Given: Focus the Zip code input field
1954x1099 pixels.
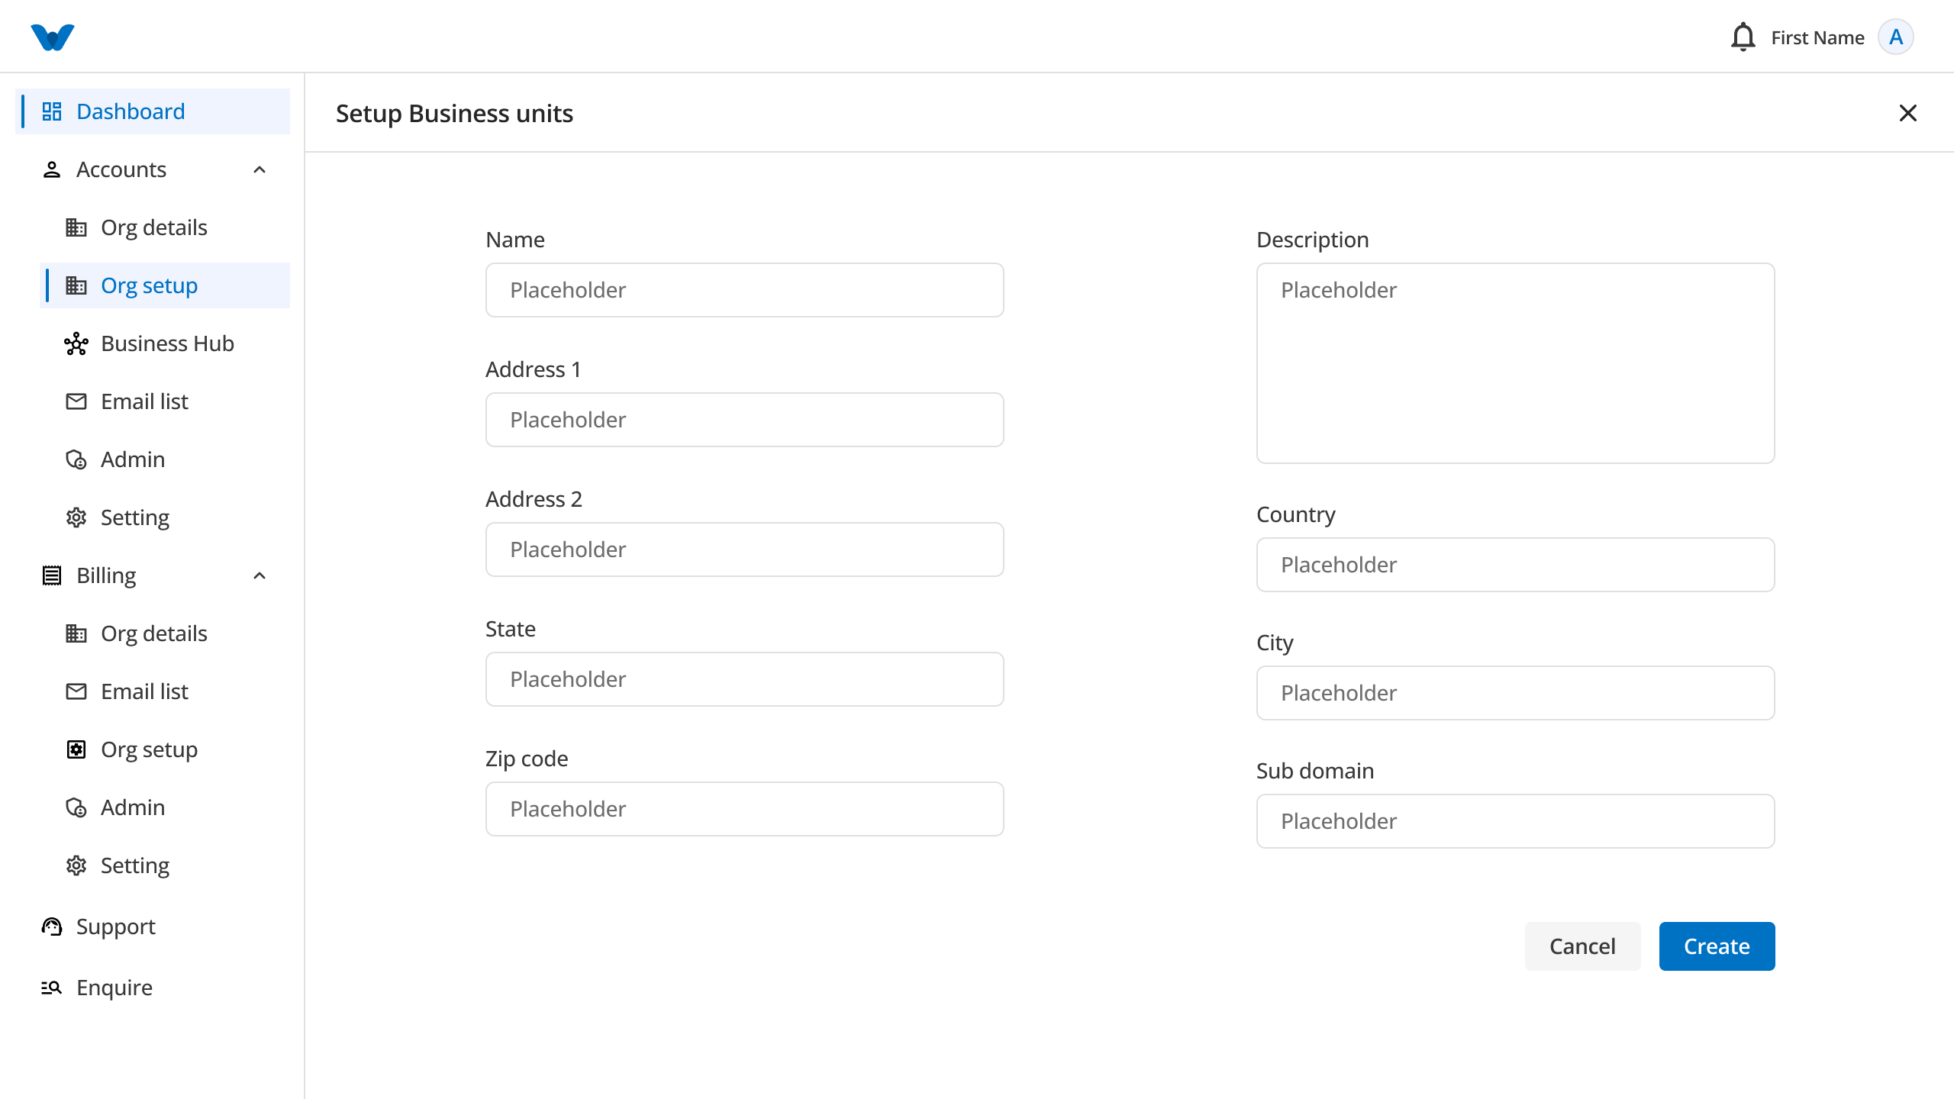Looking at the screenshot, I should click(x=745, y=809).
